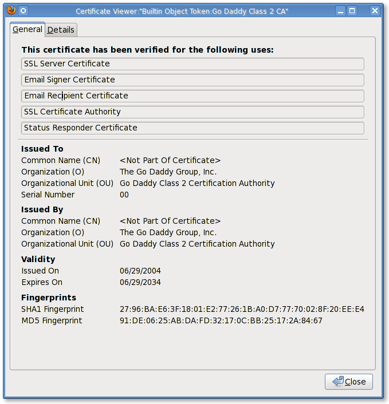Close the window using the title bar X
The height and width of the screenshot is (404, 389).
[375, 10]
